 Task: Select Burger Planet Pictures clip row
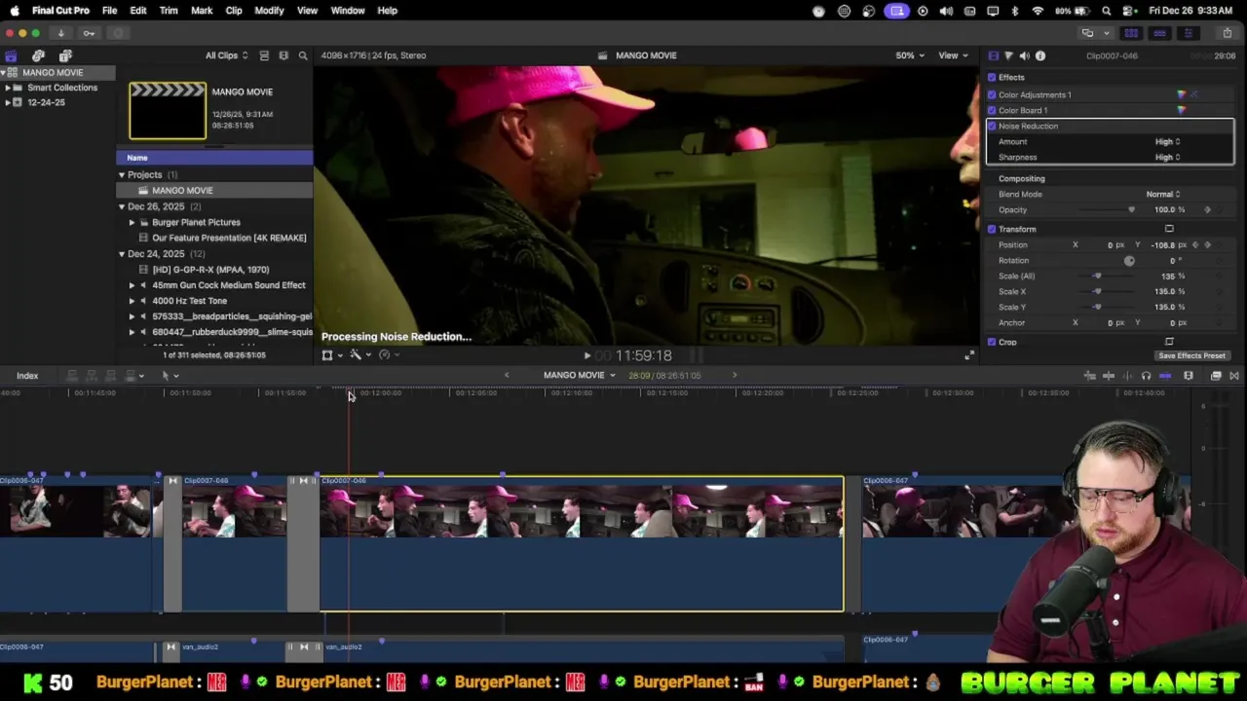tap(214, 222)
